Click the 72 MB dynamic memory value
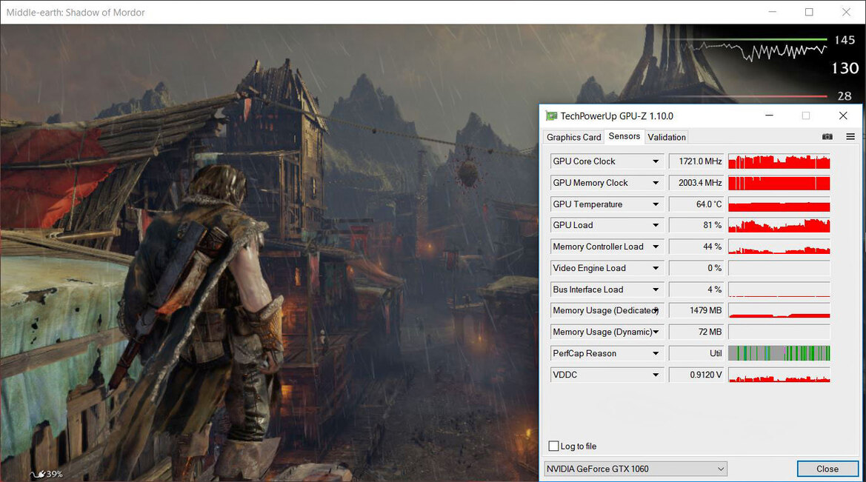 coord(696,332)
